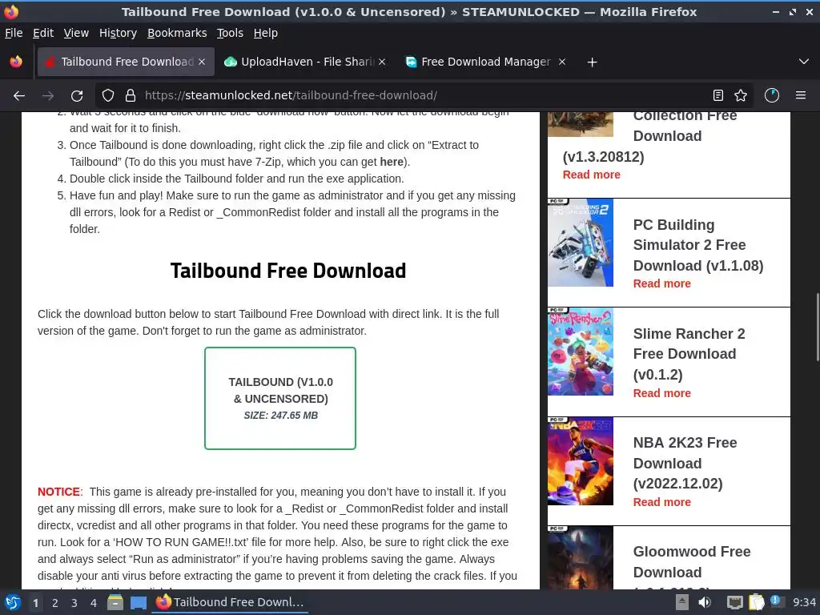This screenshot has height=615, width=820.
Task: Open the volume speaker tray icon
Action: [x=705, y=602]
